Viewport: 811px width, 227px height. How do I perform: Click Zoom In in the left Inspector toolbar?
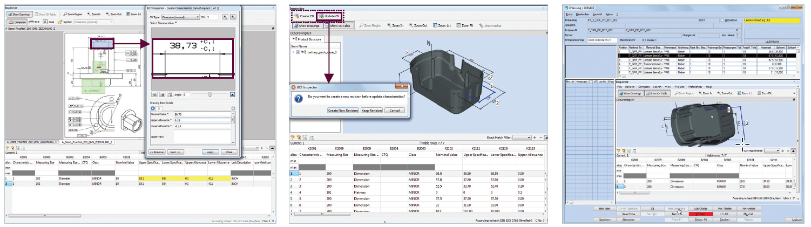coord(94,15)
